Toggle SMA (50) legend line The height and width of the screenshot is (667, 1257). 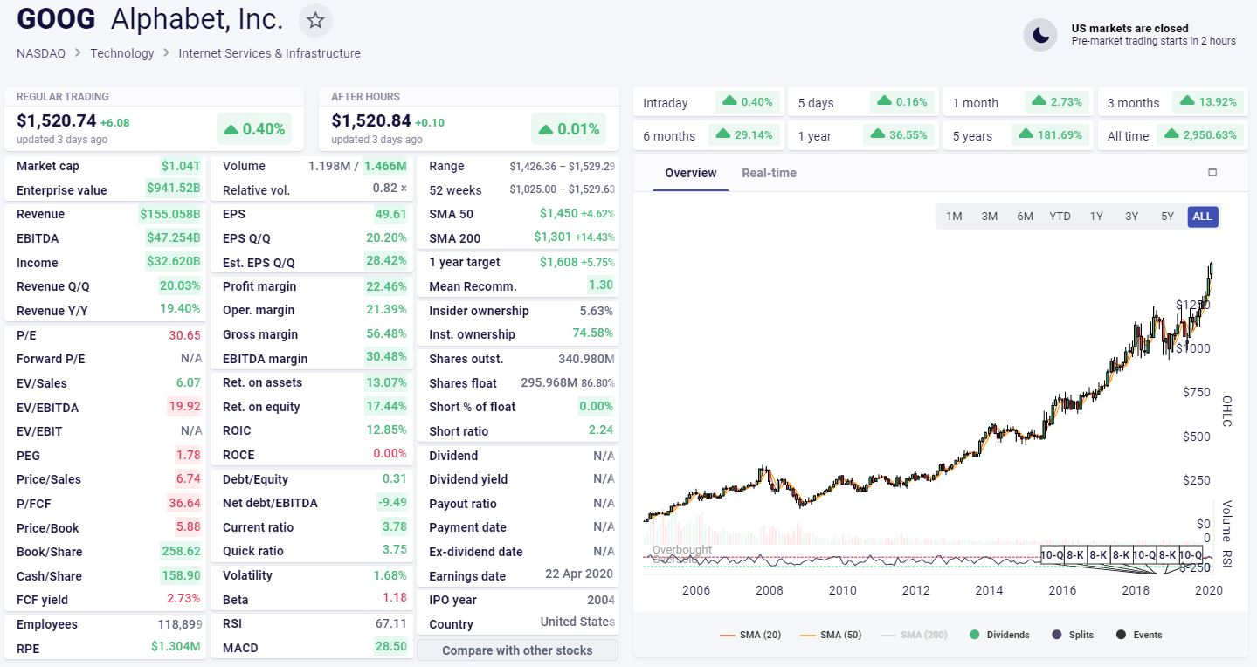[x=830, y=635]
